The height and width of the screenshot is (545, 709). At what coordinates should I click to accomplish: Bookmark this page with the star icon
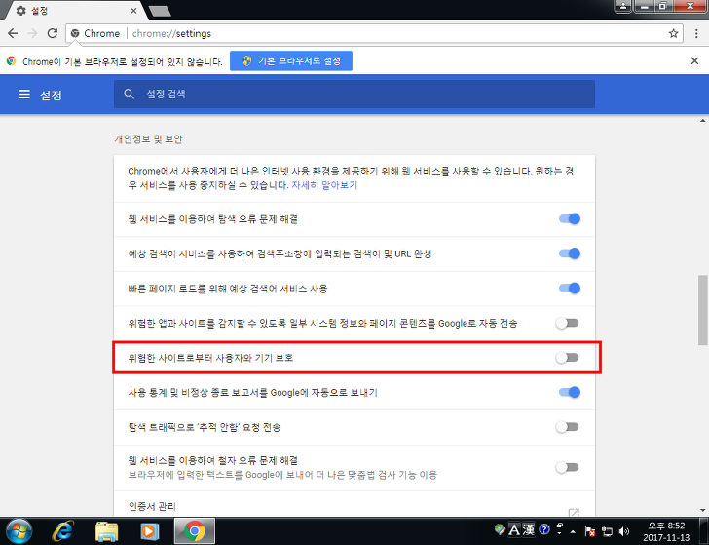click(673, 33)
